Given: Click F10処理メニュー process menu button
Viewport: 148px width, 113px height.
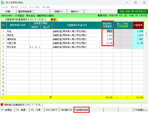Looking at the screenshot, I should [140, 110].
